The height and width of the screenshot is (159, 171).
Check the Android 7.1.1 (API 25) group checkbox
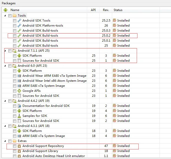coord(10,51)
